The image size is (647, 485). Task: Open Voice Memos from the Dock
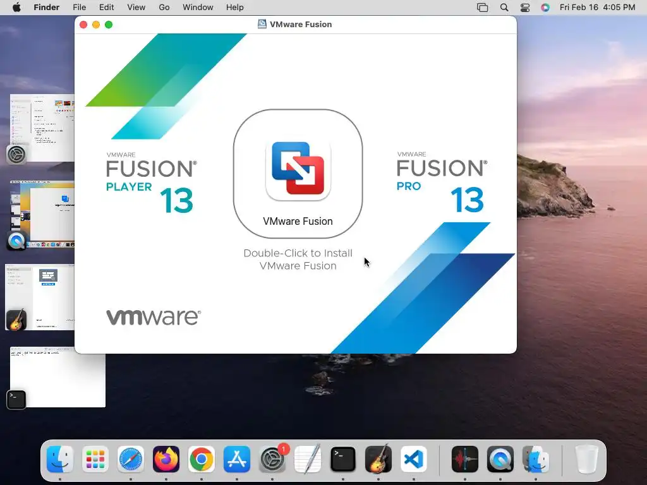(465, 459)
